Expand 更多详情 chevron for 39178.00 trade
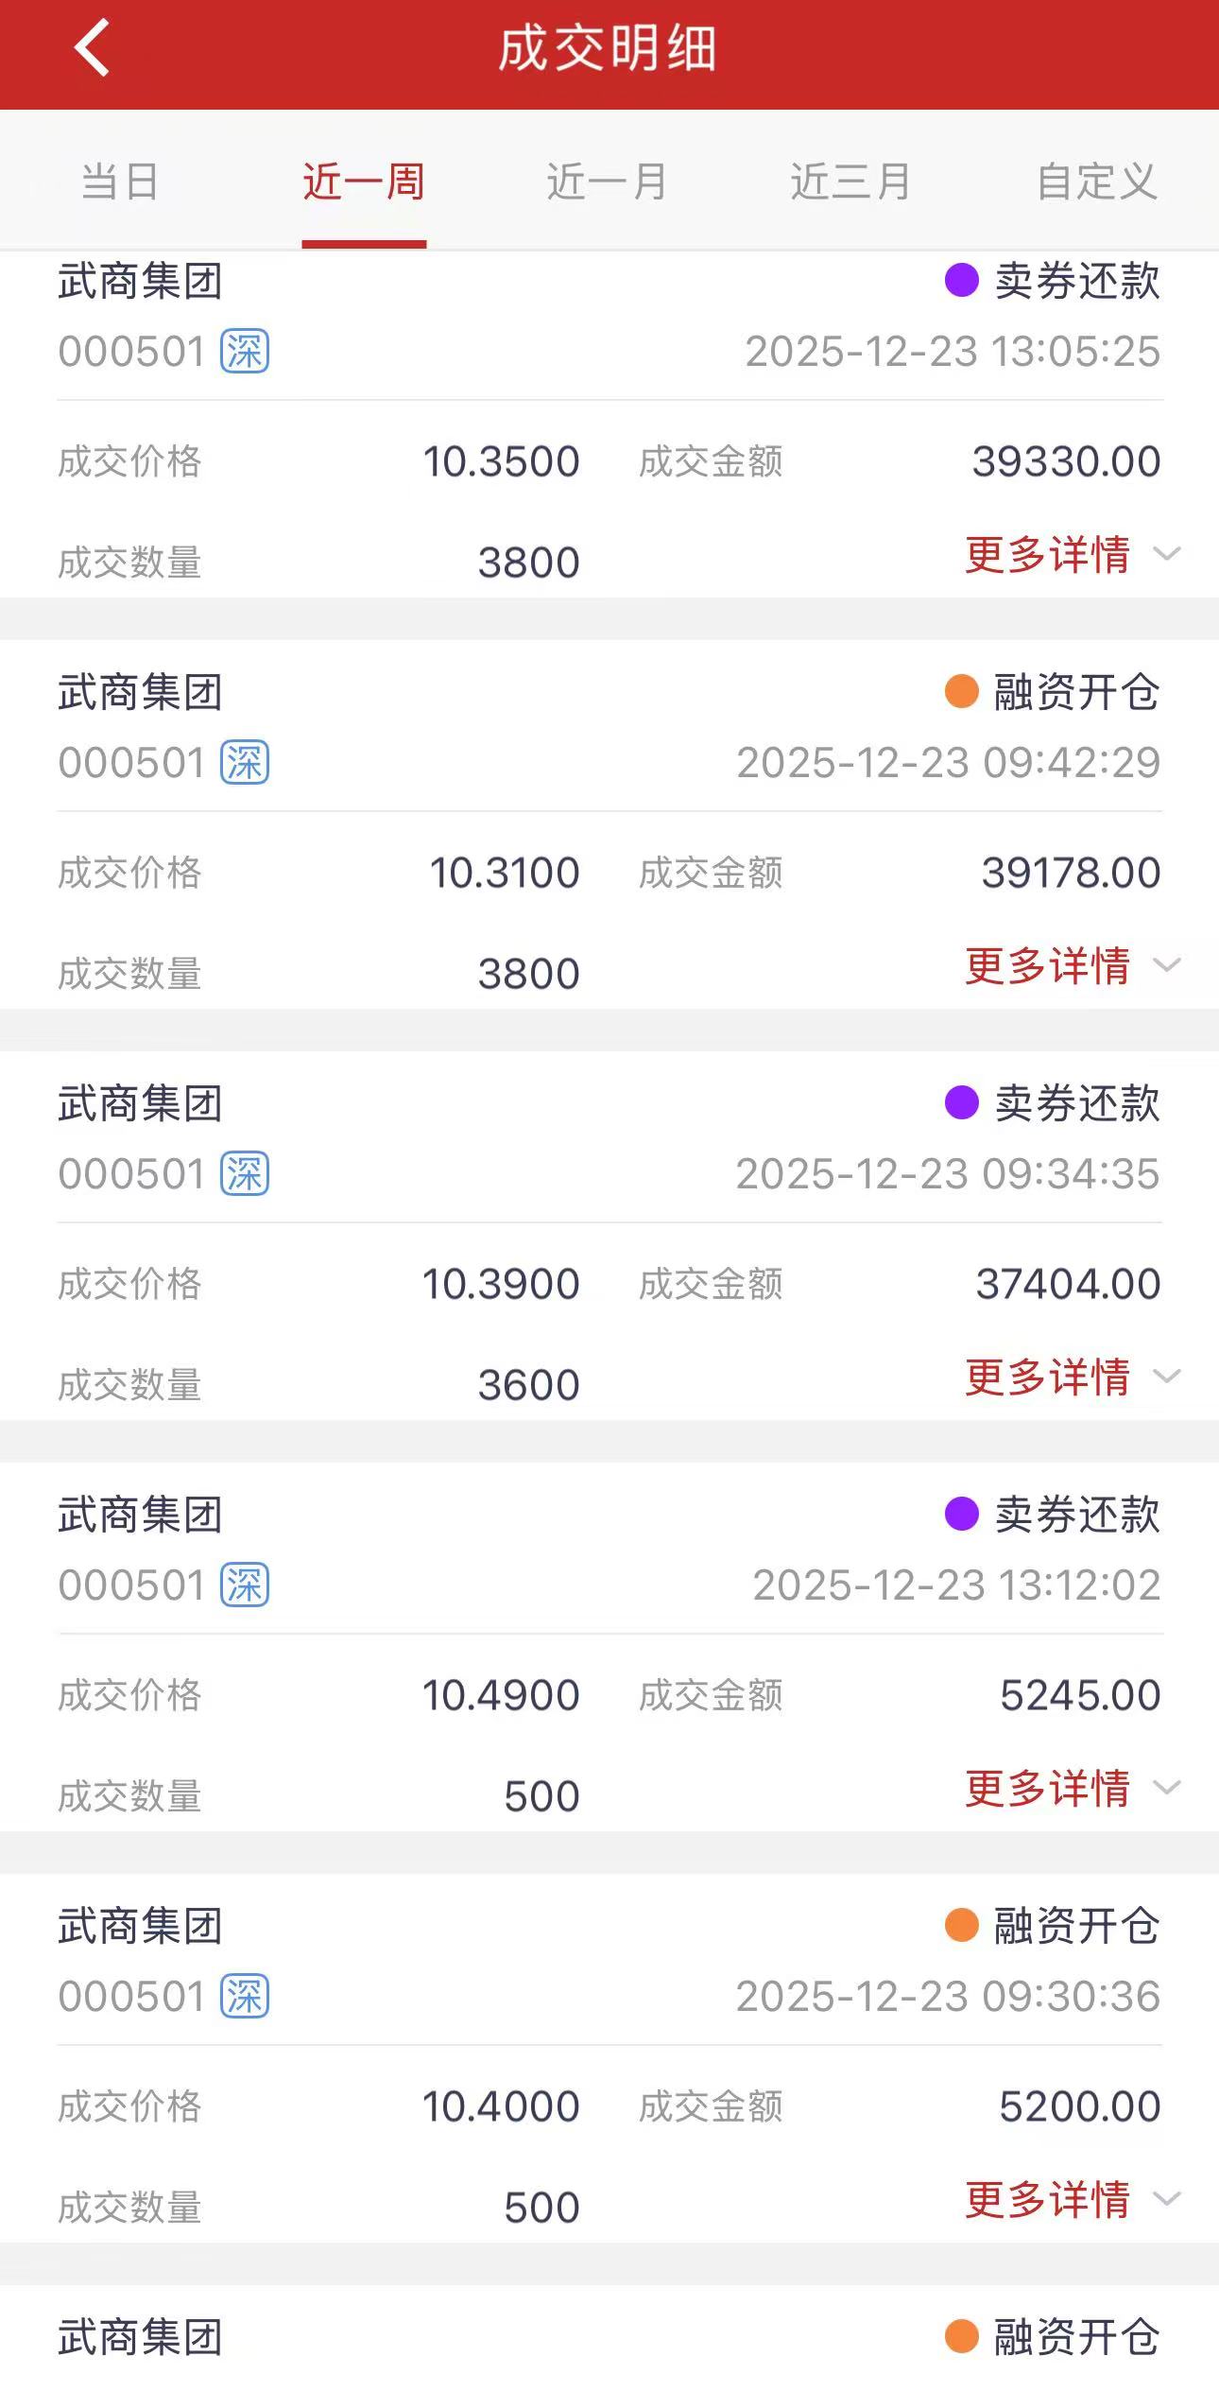This screenshot has height=2408, width=1219. click(1168, 965)
